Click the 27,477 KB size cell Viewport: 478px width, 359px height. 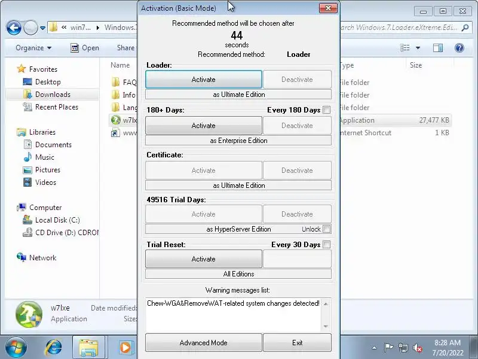pyautogui.click(x=434, y=120)
